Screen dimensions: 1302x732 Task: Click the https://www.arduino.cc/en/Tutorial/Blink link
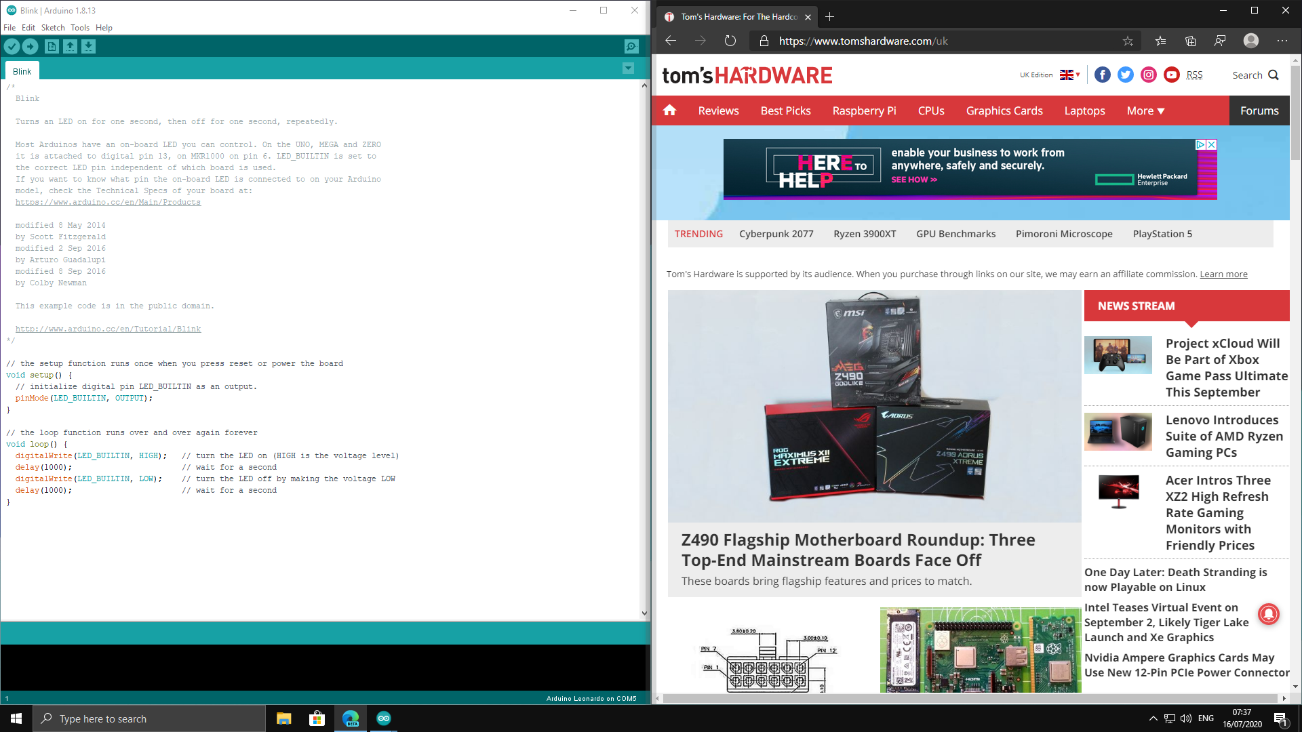pyautogui.click(x=107, y=329)
